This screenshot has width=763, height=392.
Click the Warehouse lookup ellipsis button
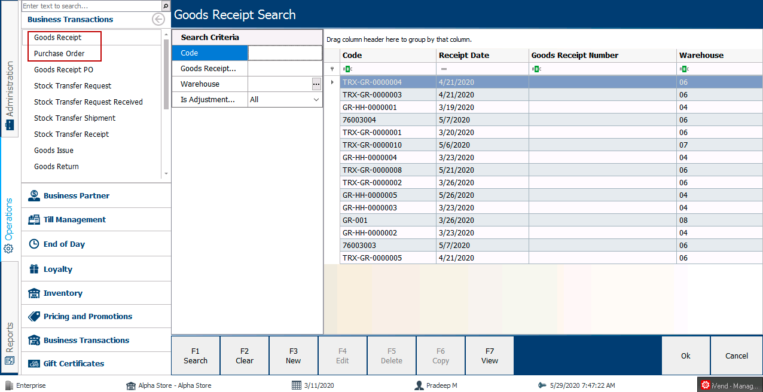pos(316,84)
